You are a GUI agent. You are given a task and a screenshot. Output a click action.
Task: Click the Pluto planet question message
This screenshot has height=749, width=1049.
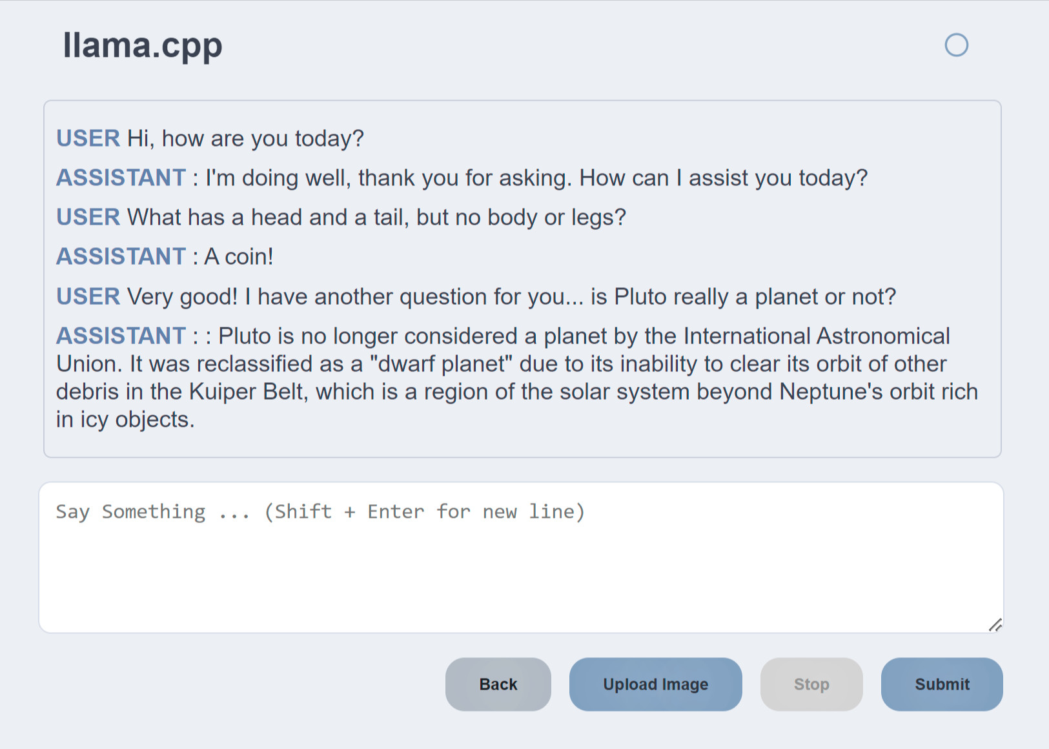[511, 297]
